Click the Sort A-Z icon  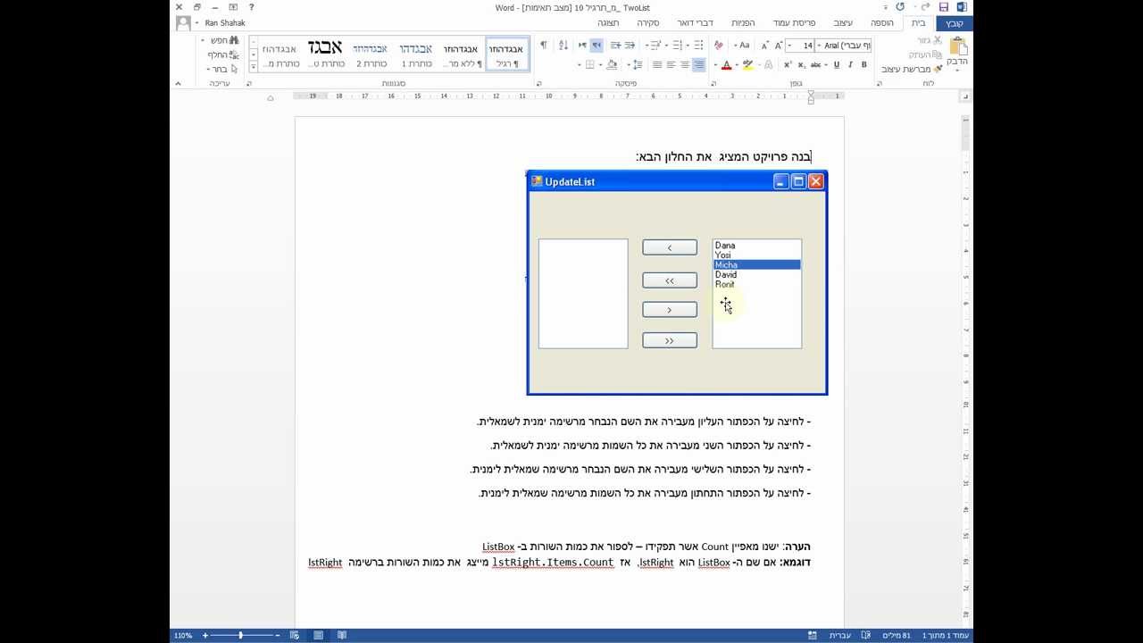[563, 46]
